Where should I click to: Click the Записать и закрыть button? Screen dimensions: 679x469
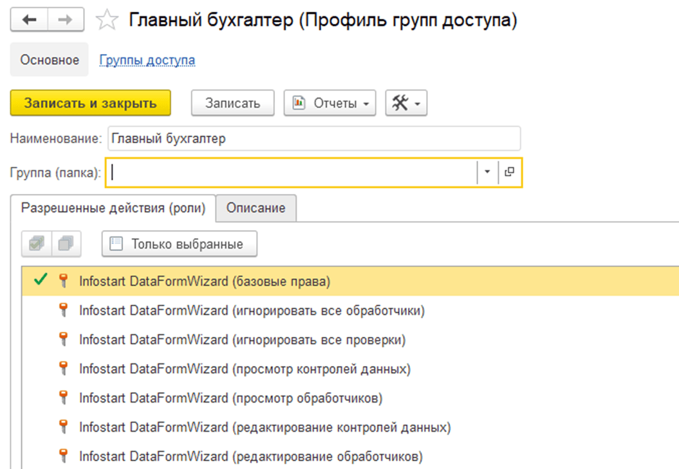91,103
